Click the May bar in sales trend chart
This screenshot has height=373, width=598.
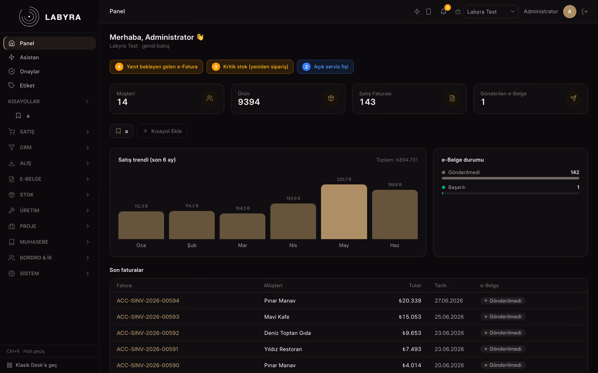coord(344,211)
